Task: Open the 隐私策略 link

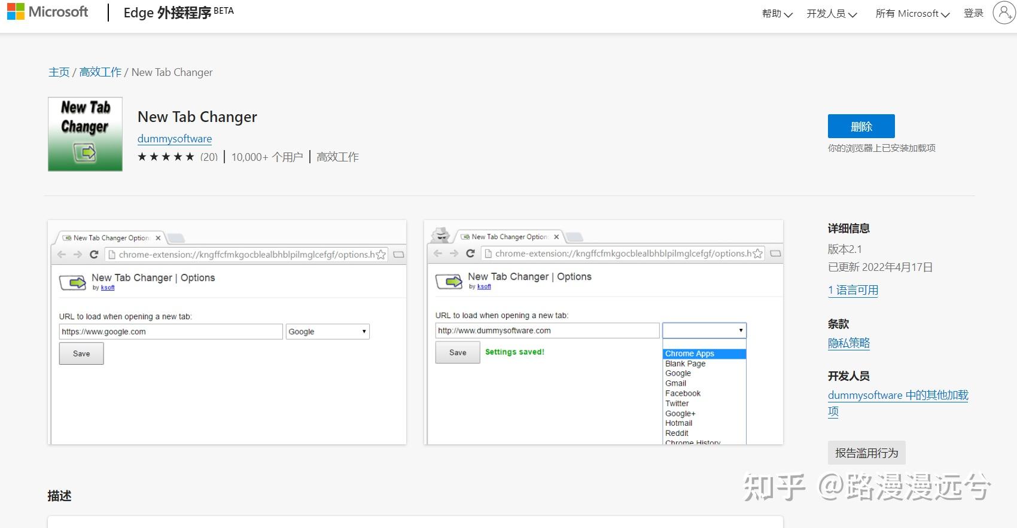Action: [849, 343]
